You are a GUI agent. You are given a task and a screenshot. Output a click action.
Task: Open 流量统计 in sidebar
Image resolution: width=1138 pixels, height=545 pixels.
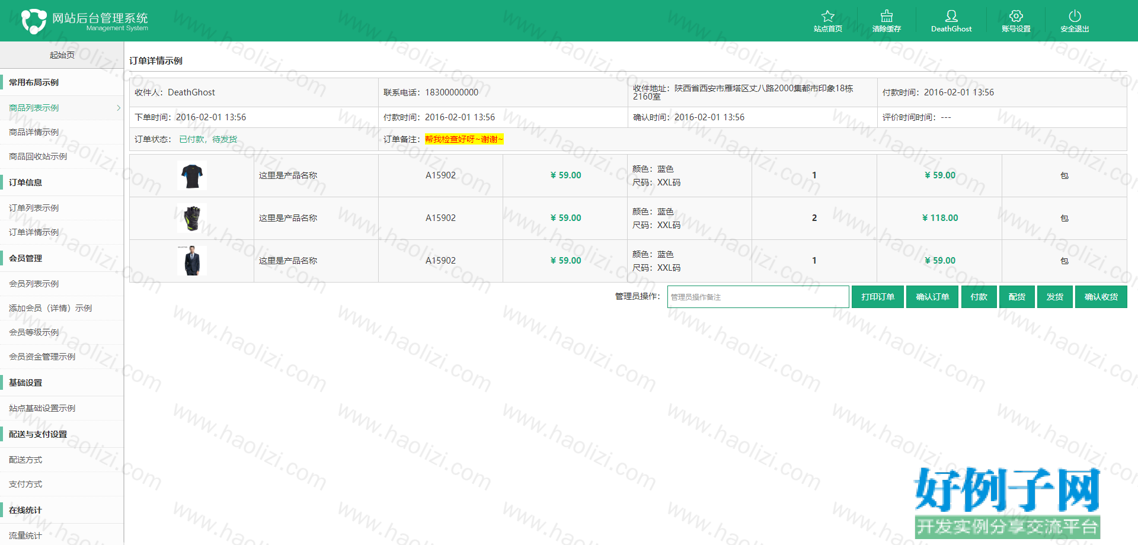pyautogui.click(x=25, y=536)
